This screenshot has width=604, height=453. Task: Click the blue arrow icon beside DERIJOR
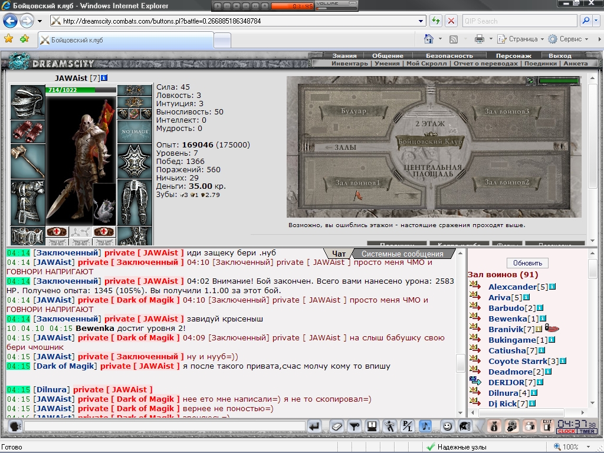475,382
